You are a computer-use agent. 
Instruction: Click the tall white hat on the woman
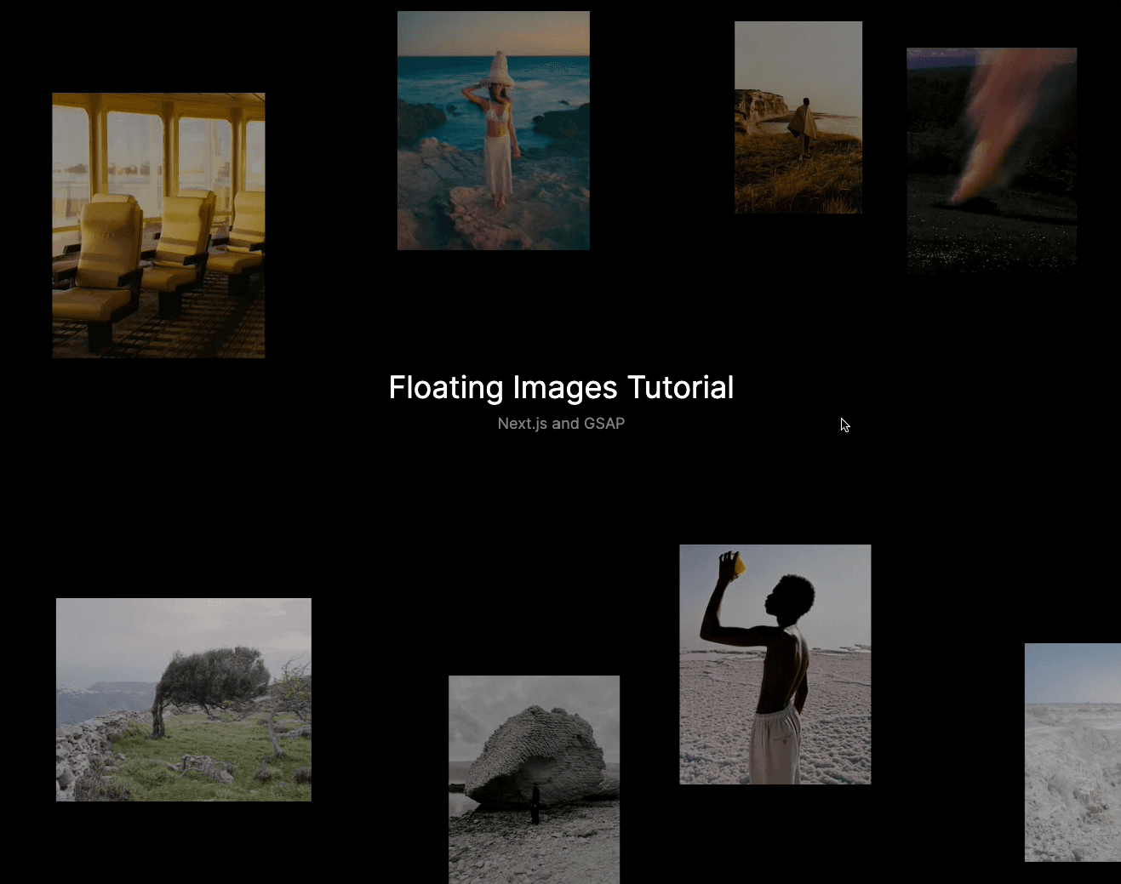click(x=498, y=69)
